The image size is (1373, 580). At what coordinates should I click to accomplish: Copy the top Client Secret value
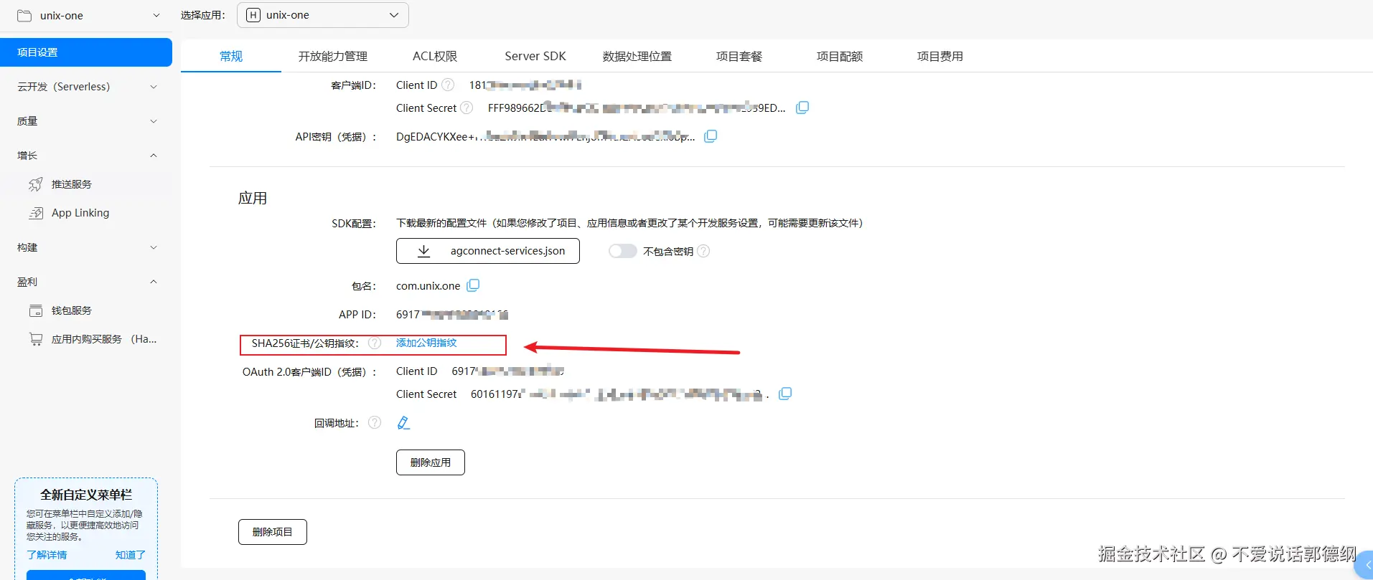[x=802, y=108]
